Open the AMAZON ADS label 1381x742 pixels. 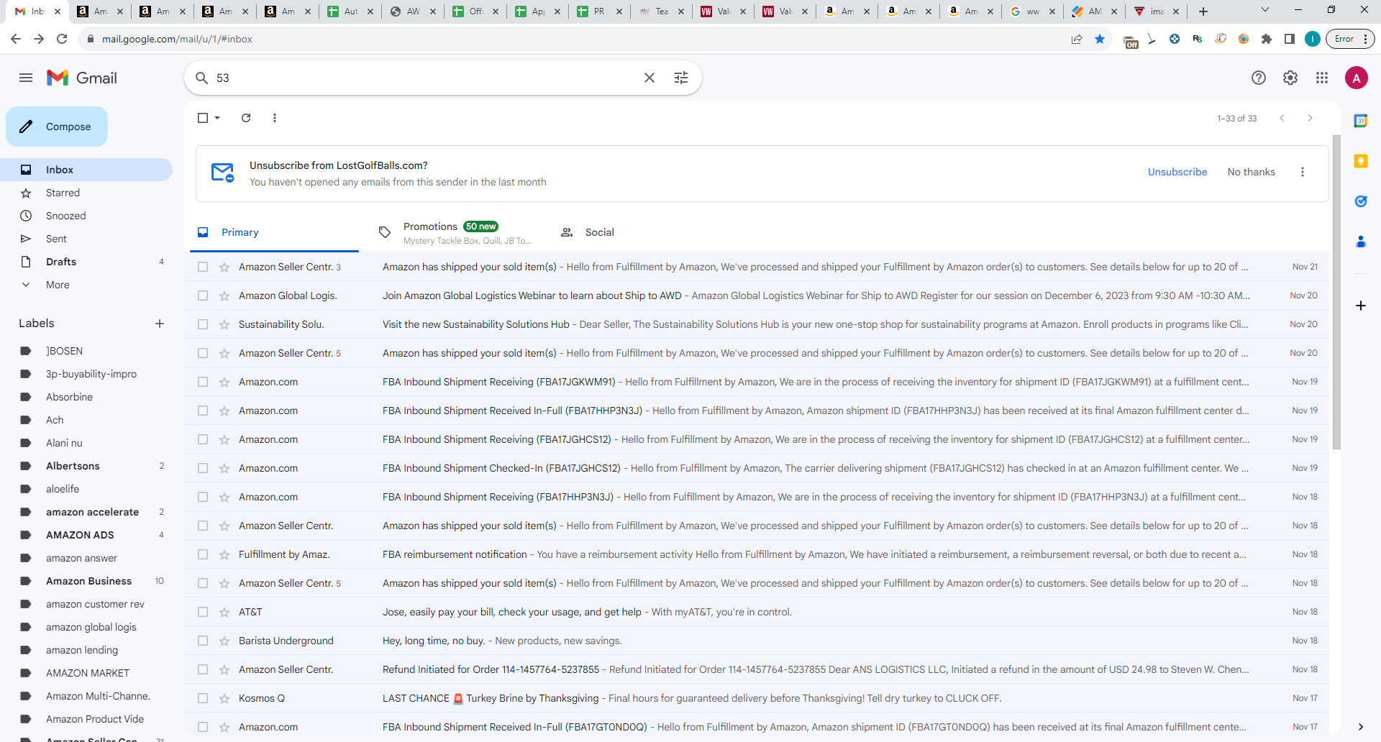click(x=86, y=535)
